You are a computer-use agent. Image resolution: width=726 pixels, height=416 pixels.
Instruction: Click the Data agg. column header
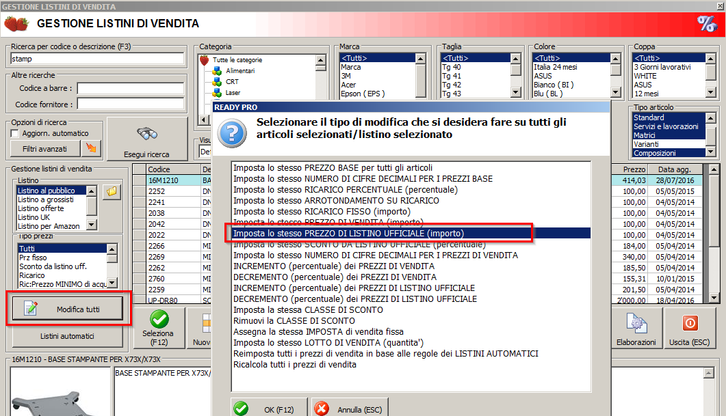tap(674, 169)
